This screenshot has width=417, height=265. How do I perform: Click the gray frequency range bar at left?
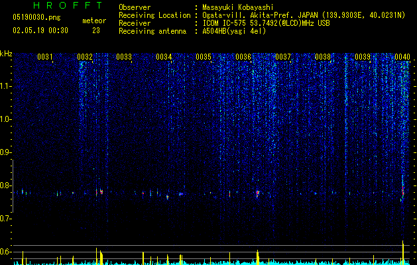coord(13,186)
